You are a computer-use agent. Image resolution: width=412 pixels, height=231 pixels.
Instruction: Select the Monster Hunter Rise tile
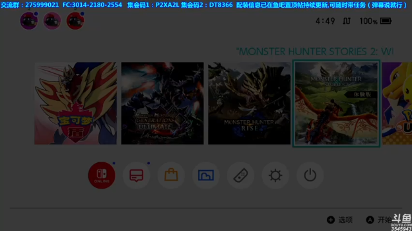pyautogui.click(x=249, y=103)
